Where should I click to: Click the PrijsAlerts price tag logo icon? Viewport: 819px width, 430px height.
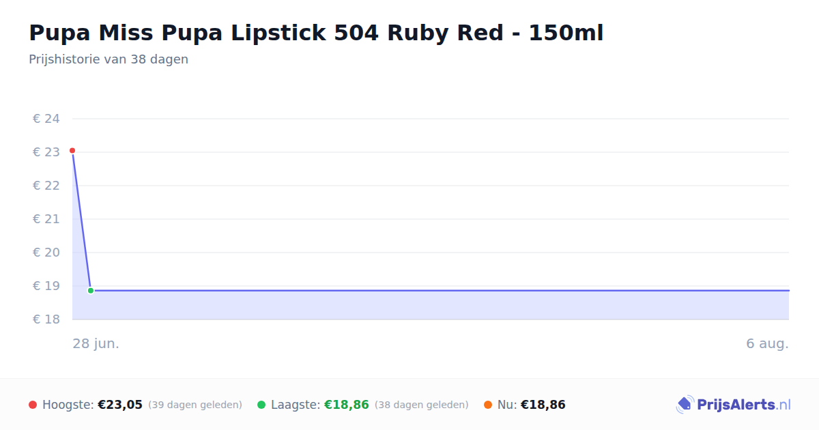685,405
